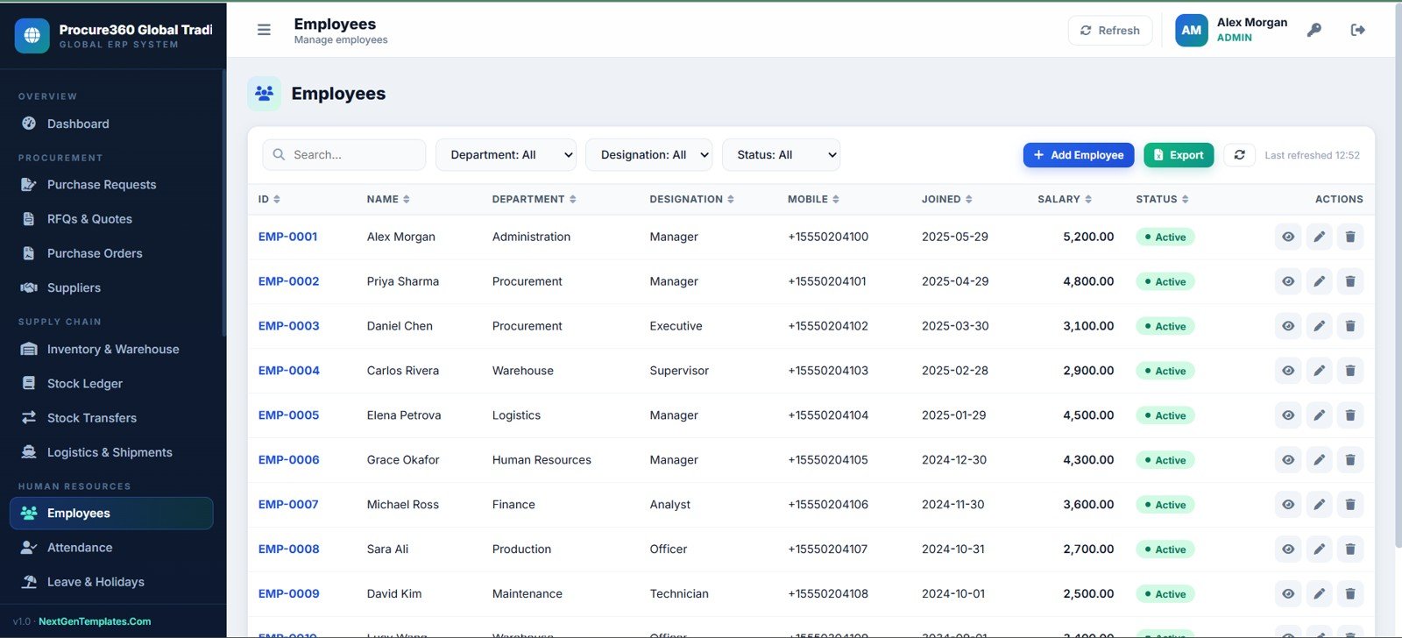The height and width of the screenshot is (638, 1402).
Task: Delete EMP-0007 using the trash icon
Action: click(x=1350, y=505)
